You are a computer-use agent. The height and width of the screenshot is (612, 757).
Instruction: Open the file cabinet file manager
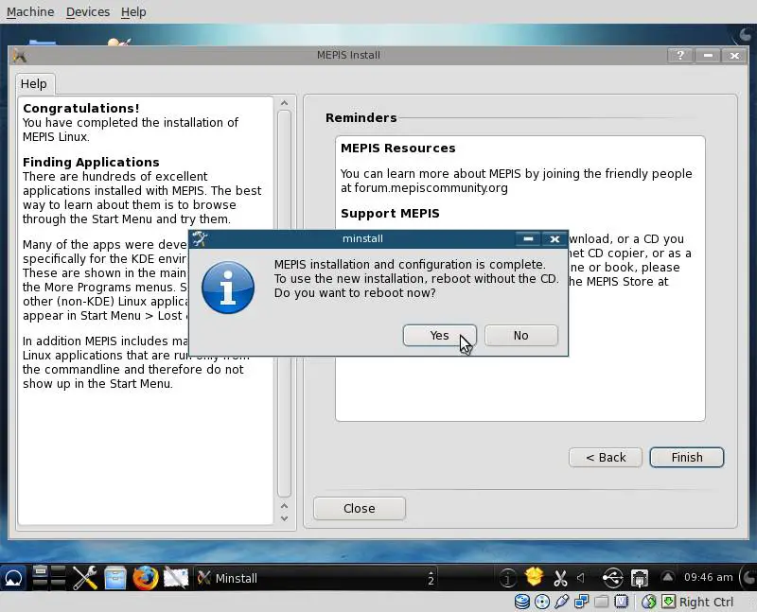pos(115,577)
